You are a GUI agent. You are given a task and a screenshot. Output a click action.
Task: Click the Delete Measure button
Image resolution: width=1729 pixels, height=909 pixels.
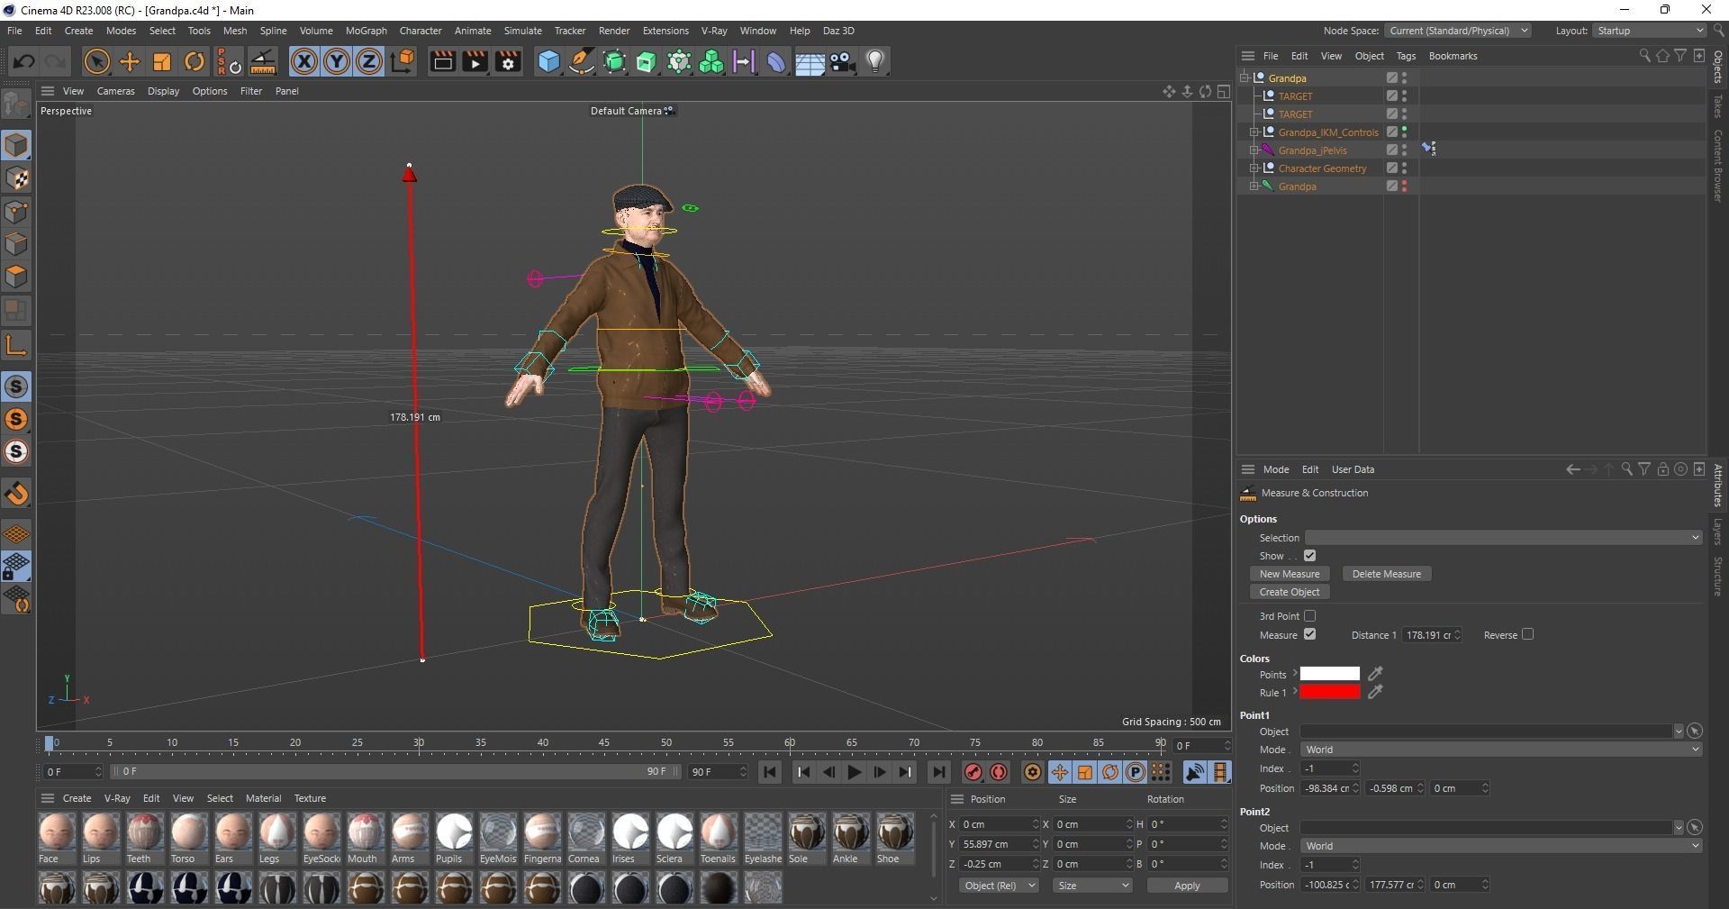(x=1386, y=574)
